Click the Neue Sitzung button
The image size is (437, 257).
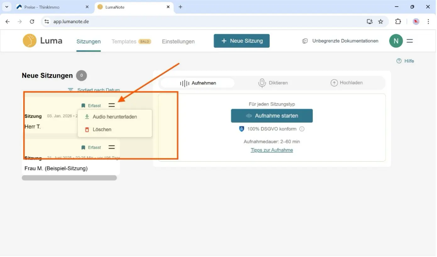(x=241, y=41)
